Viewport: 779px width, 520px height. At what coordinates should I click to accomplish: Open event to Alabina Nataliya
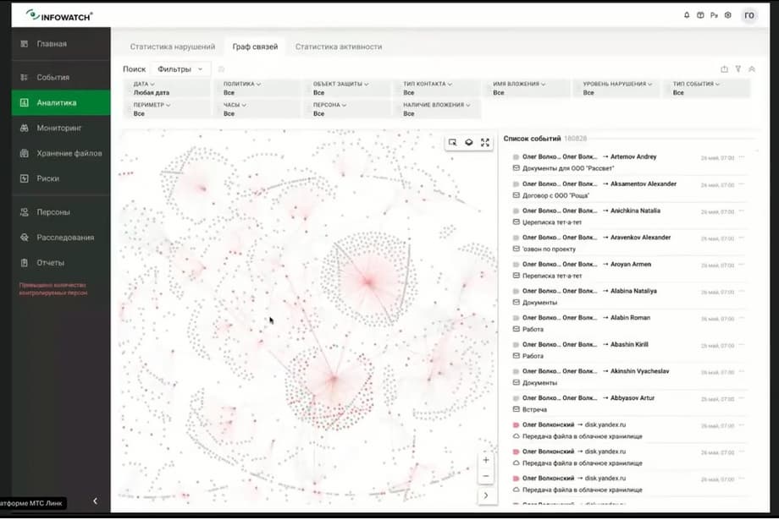pyautogui.click(x=628, y=297)
